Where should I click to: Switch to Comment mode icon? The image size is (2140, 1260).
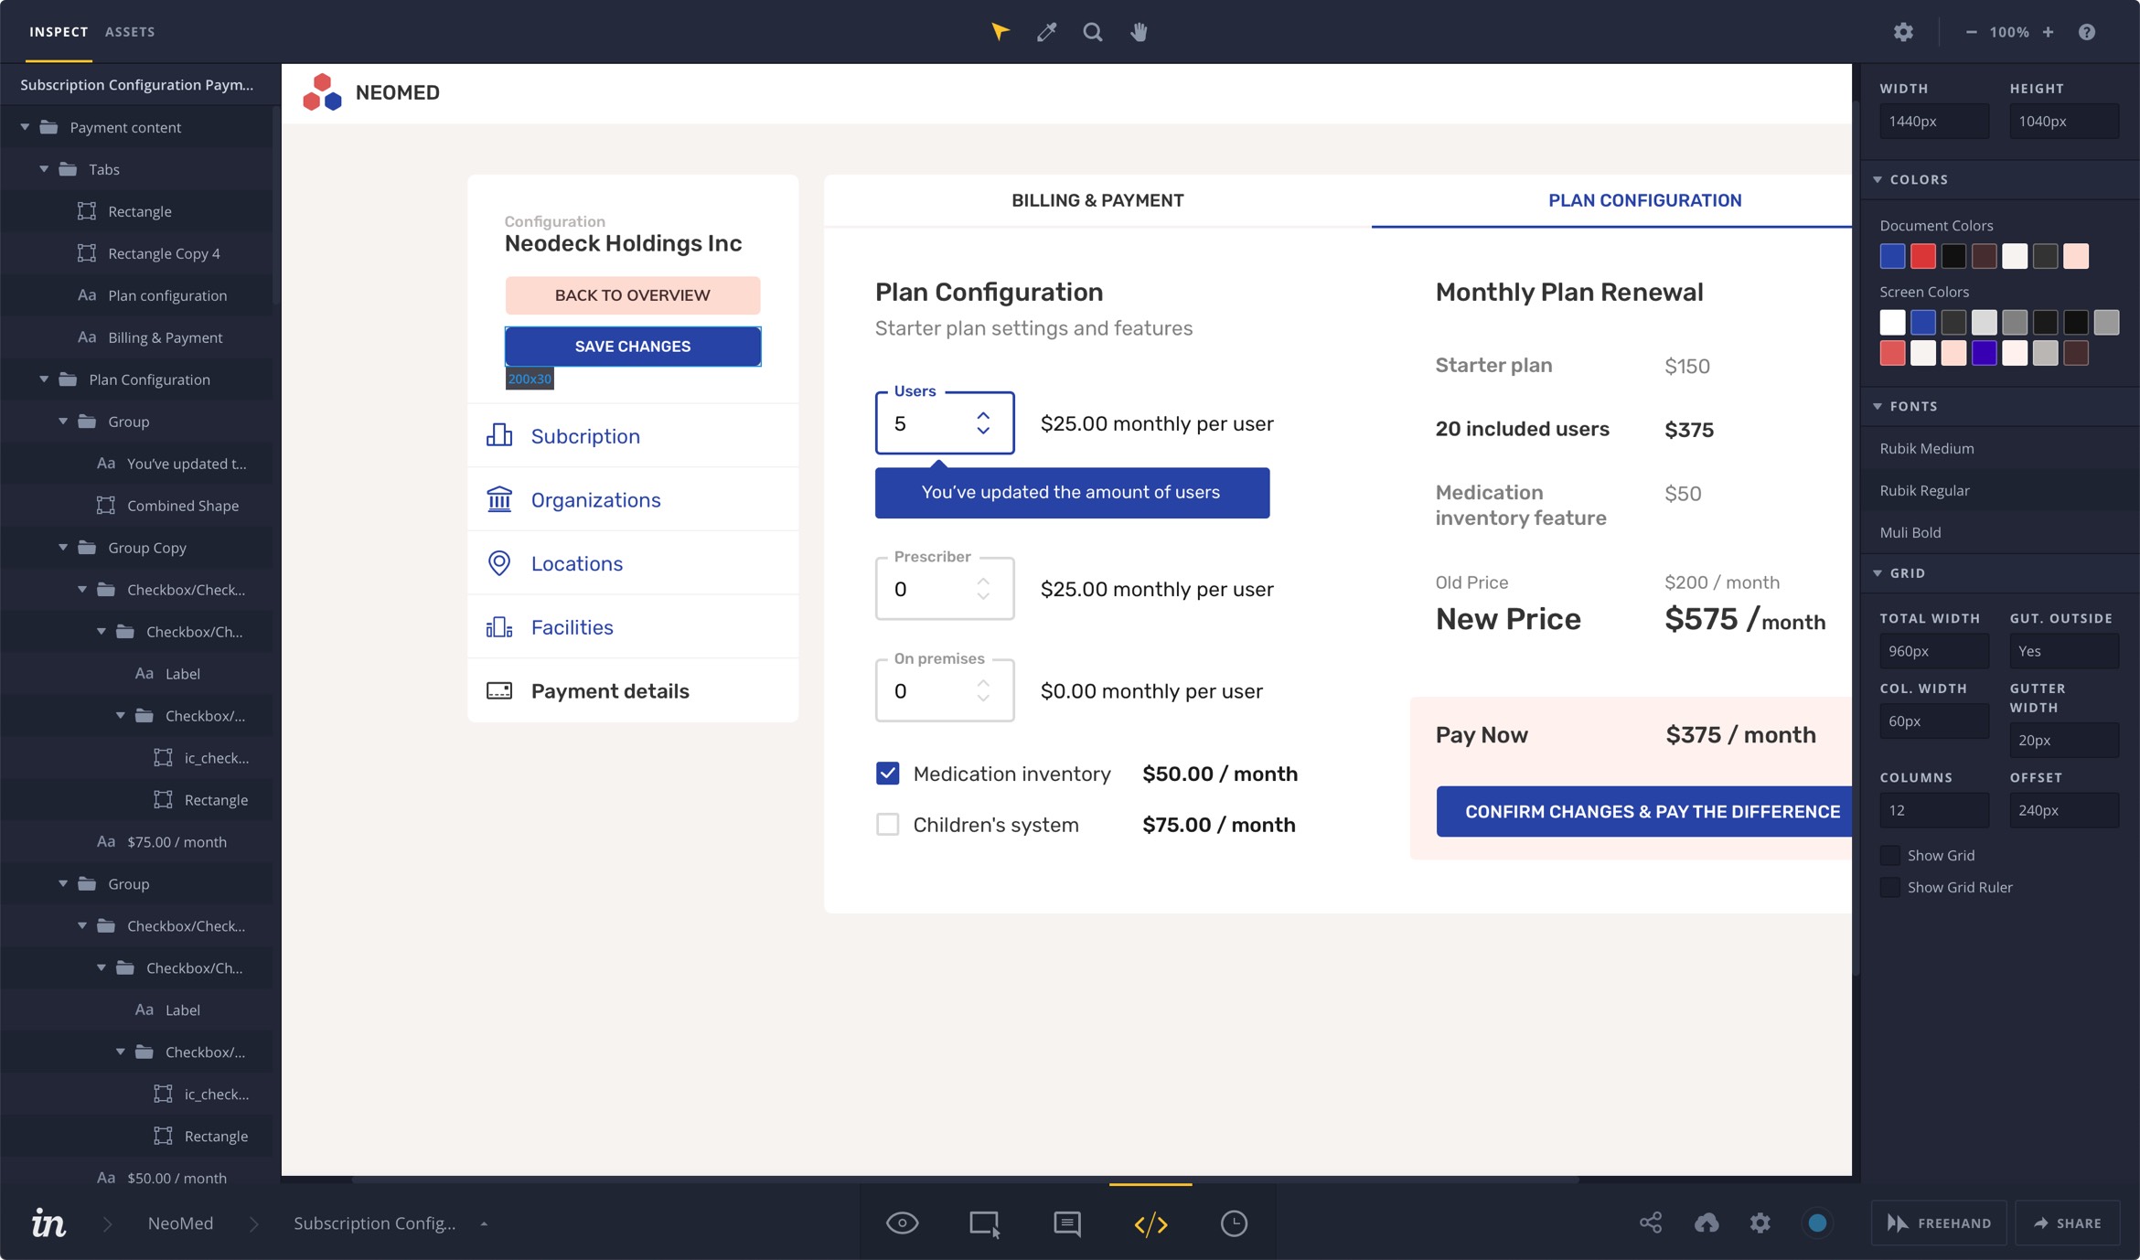pos(1066,1223)
